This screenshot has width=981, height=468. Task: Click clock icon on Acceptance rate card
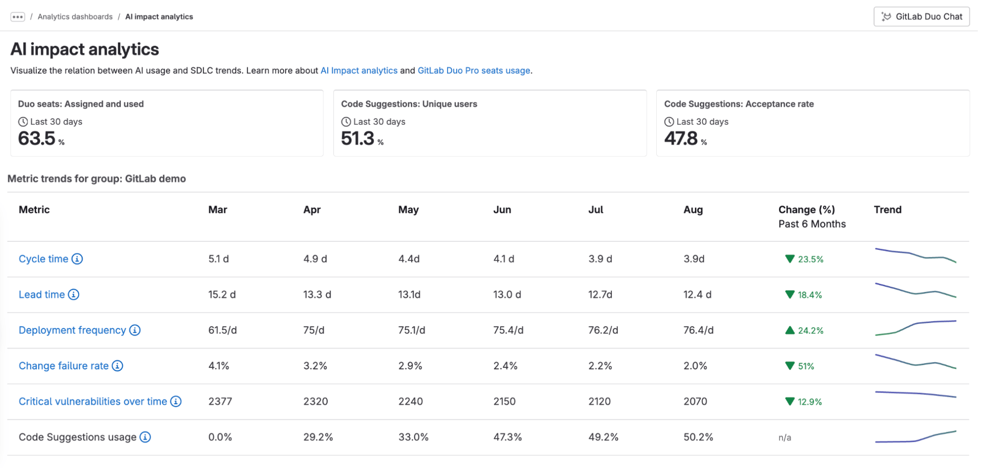[x=669, y=121]
